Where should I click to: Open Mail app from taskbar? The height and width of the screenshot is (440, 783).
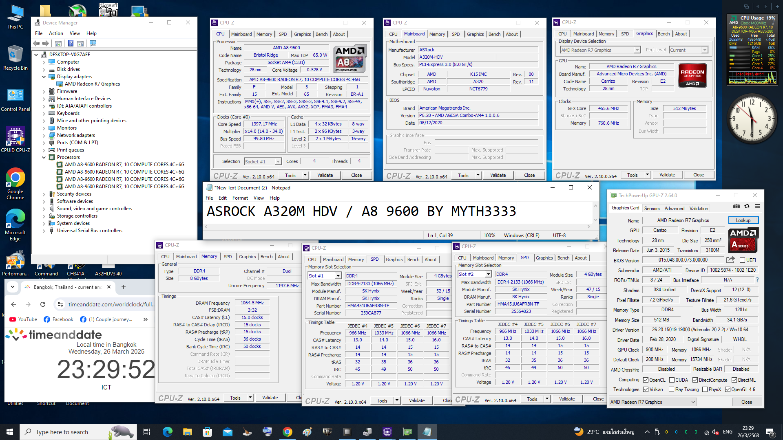[228, 432]
